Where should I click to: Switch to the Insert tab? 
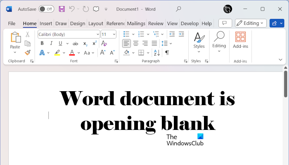(x=46, y=24)
